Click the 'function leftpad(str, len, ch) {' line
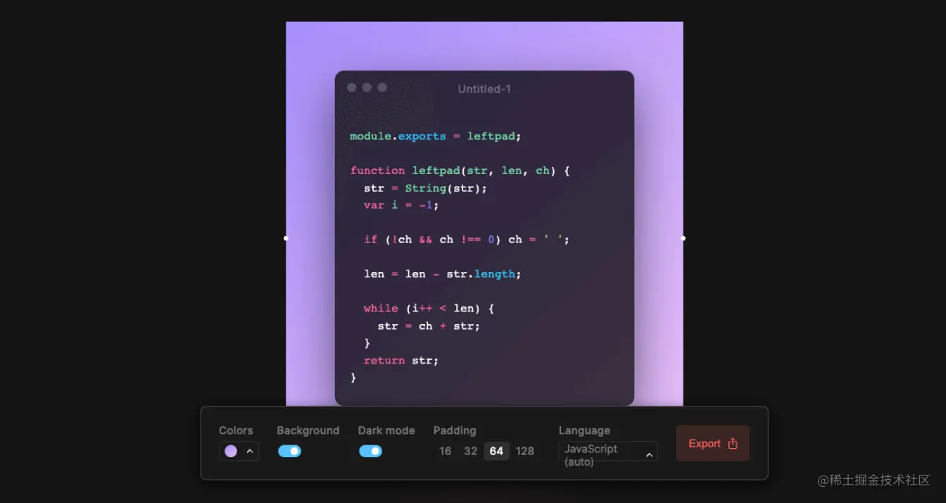This screenshot has width=946, height=503. 460,170
